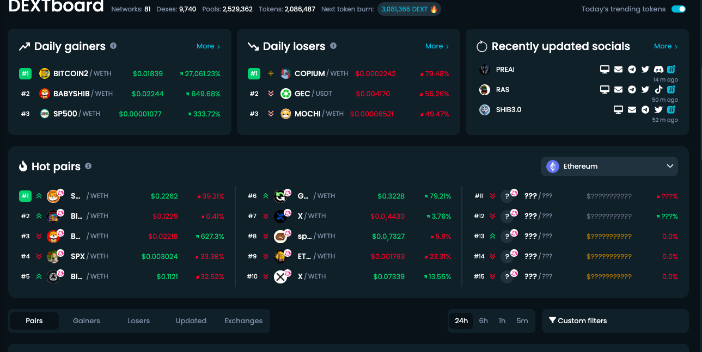Switch to the Updated tab

tap(191, 320)
